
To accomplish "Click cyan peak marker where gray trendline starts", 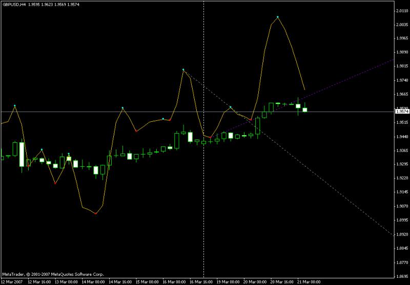I will click(183, 69).
